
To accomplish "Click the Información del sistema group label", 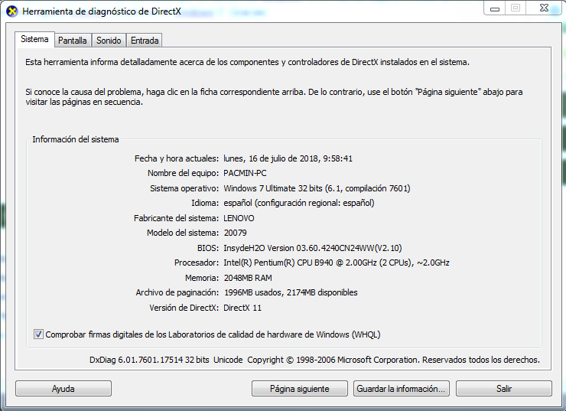I will tap(76, 139).
